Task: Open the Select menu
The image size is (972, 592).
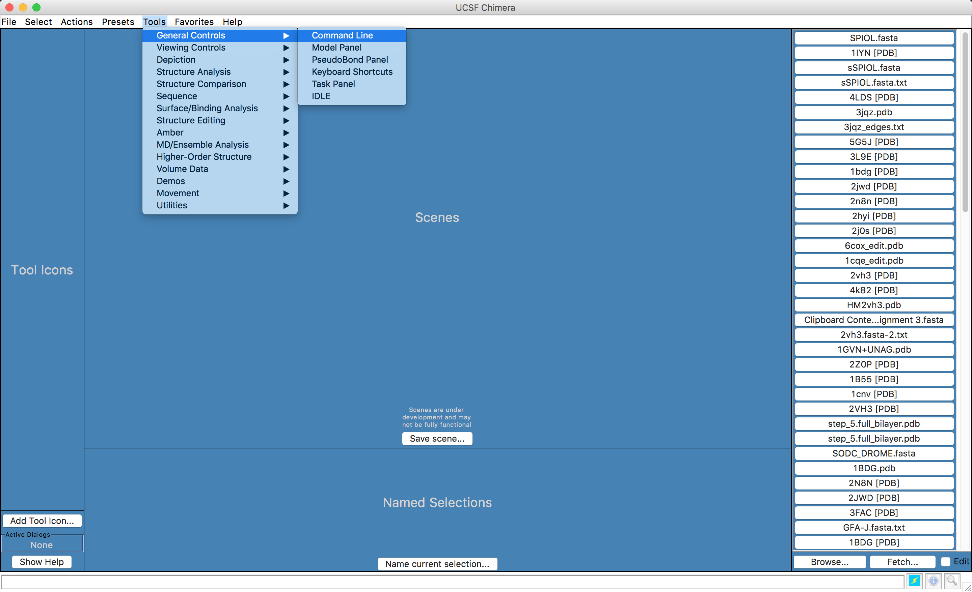Action: 38,22
